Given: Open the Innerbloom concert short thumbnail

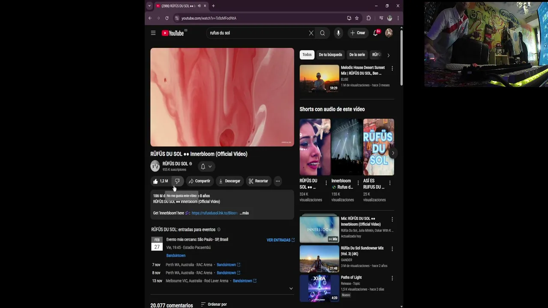Looking at the screenshot, I should pyautogui.click(x=347, y=147).
